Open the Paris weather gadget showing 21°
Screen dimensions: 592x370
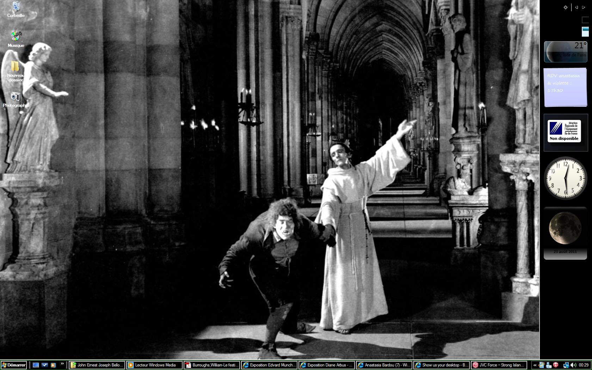(566, 51)
